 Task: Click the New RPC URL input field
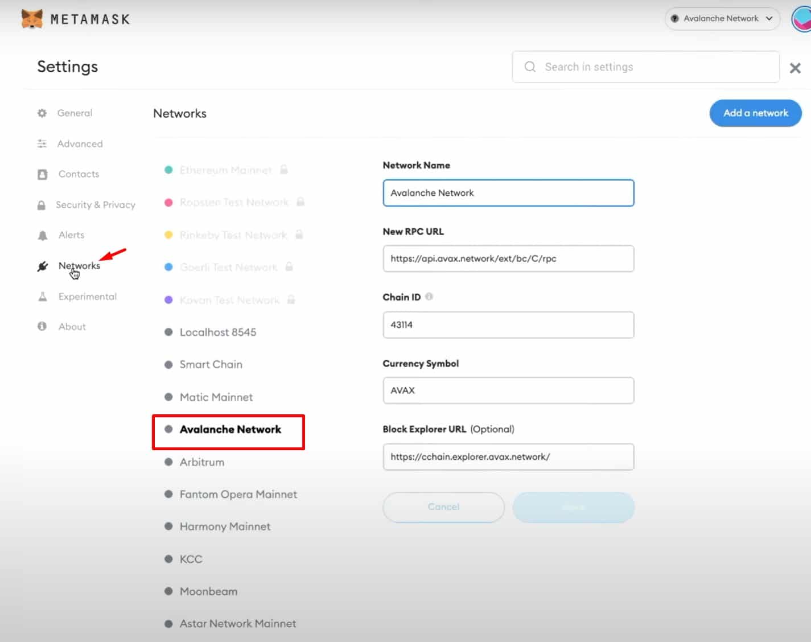tap(508, 259)
